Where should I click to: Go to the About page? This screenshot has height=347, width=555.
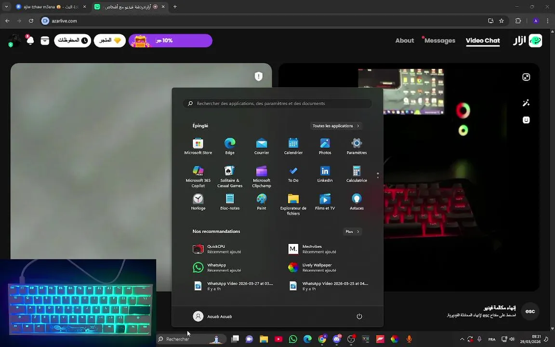(405, 40)
